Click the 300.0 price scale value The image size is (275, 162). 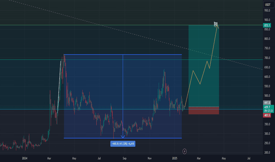point(267,134)
